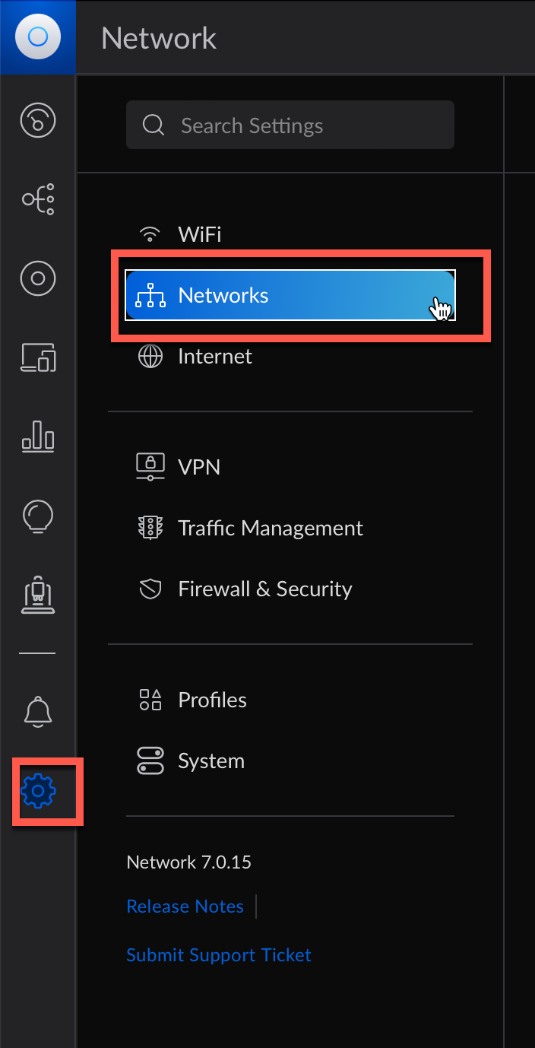
Task: Open the Notifications bell icon
Action: (38, 712)
